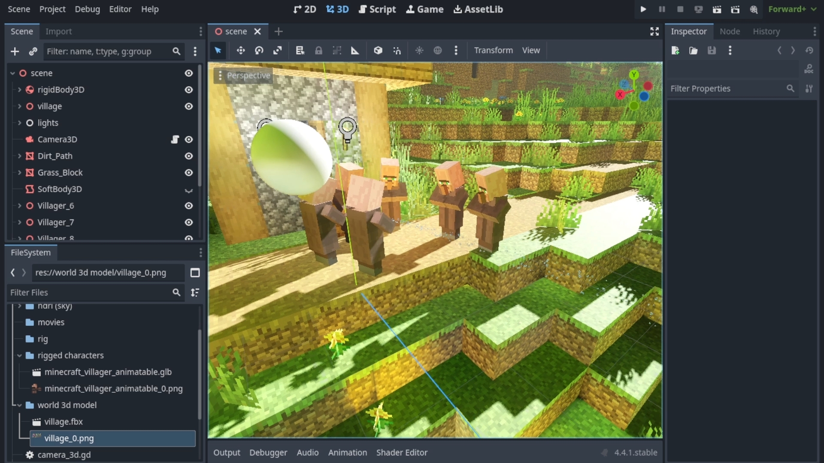Open the Debug menu
Screen dimensions: 824x463
pos(87,9)
